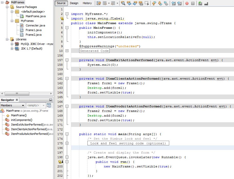Screen dimensions: 234x179
Task: Collapse the imports fold at line 2
Action: pyautogui.click(x=67, y=14)
